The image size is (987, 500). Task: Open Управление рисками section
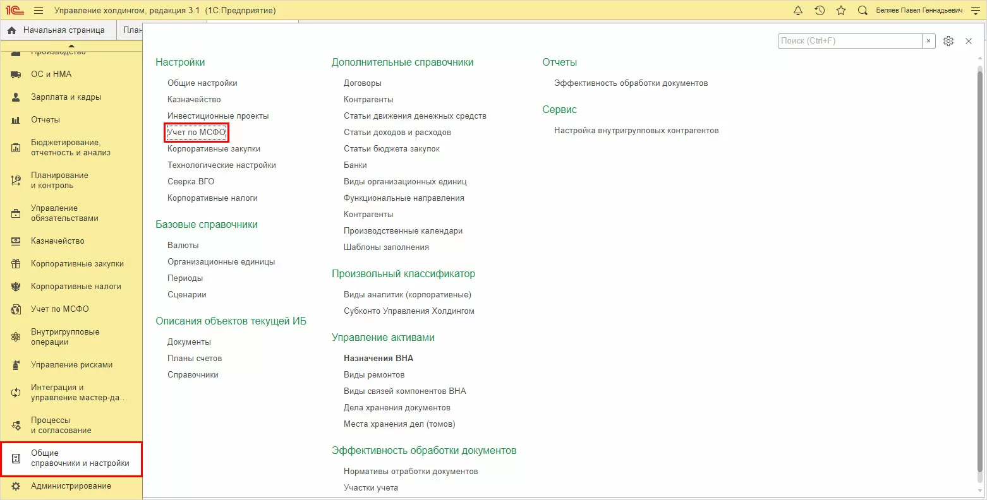coord(71,364)
